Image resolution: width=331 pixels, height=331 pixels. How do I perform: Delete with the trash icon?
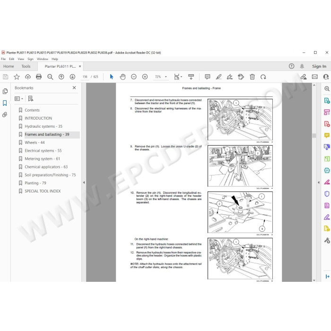click(x=252, y=77)
